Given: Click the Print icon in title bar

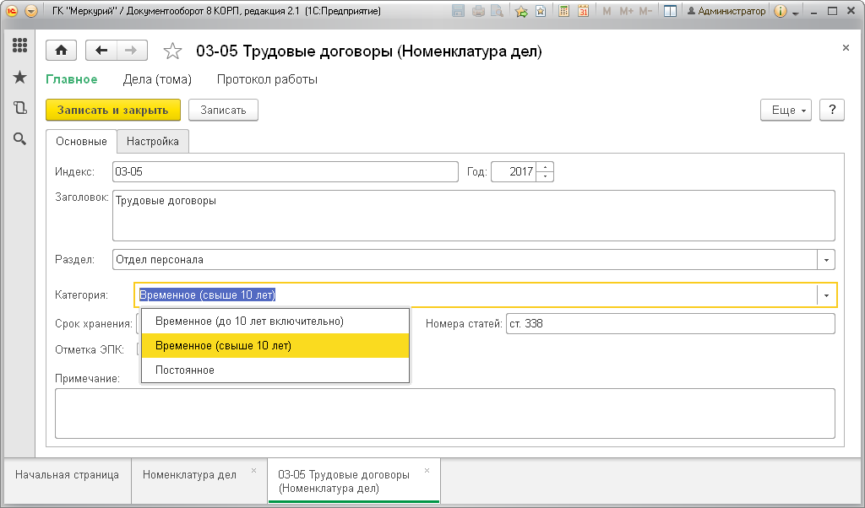Looking at the screenshot, I should click(478, 11).
